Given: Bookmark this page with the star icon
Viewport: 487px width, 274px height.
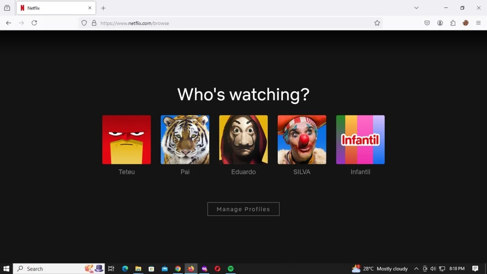Looking at the screenshot, I should [377, 23].
